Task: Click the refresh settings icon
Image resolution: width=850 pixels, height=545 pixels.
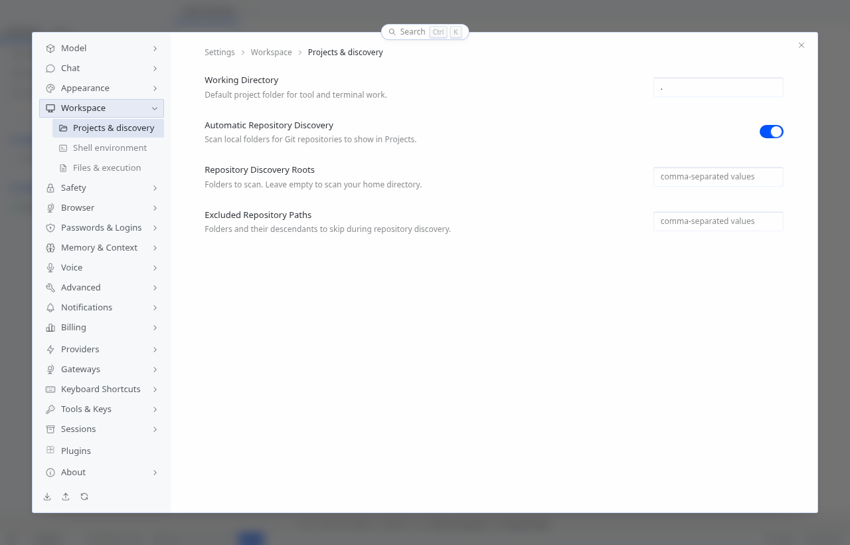Action: pos(84,496)
